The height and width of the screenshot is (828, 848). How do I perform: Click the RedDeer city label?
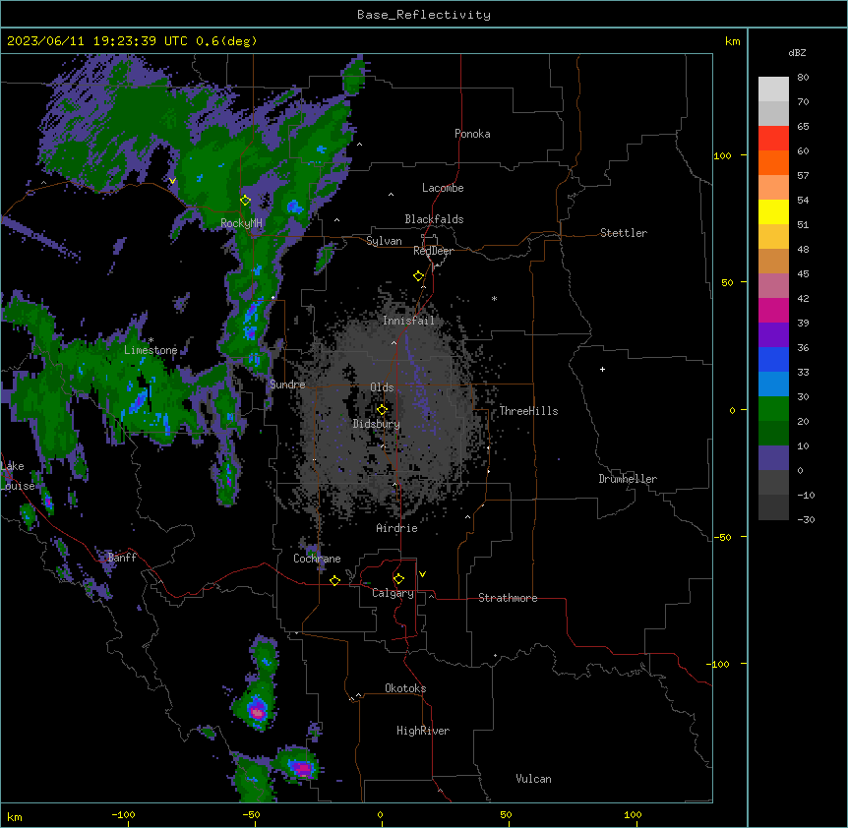433,251
